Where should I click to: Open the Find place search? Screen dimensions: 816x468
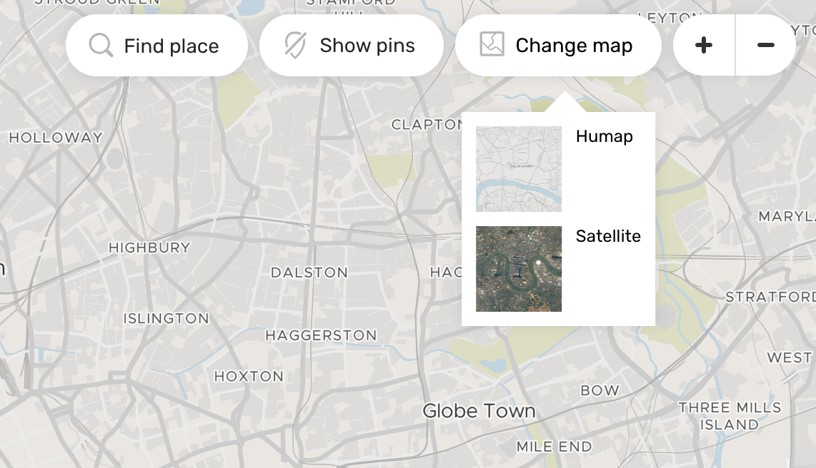(x=156, y=45)
